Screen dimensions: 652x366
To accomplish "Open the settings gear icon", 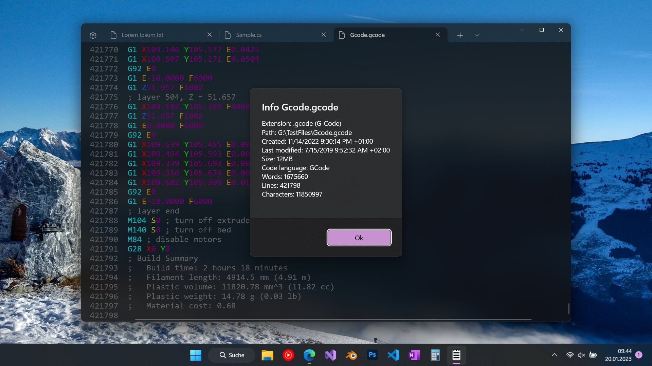I will pos(93,35).
